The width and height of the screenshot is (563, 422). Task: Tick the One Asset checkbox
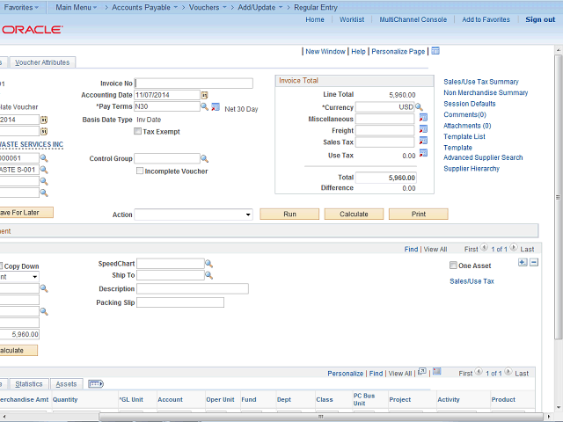452,266
